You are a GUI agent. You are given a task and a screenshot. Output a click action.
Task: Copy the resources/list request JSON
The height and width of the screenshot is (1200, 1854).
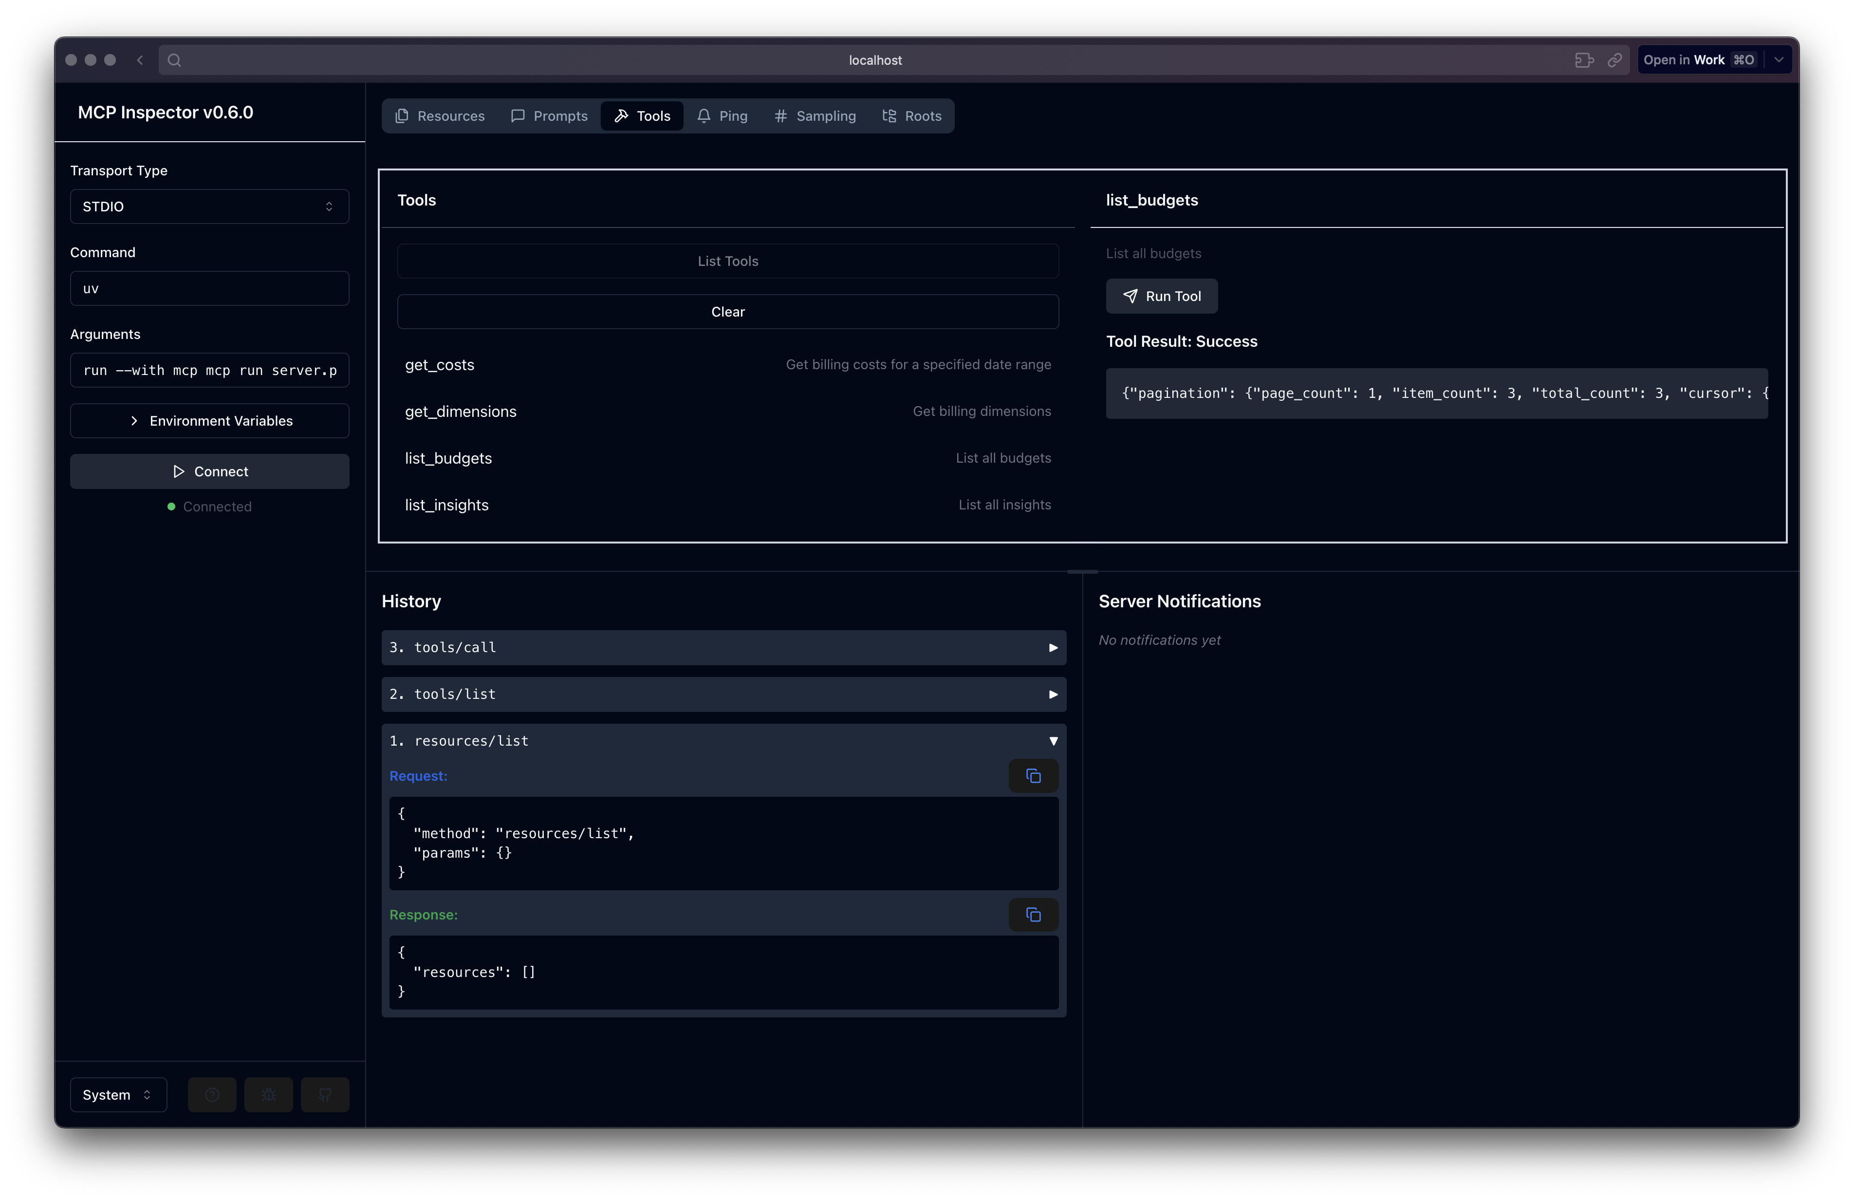pyautogui.click(x=1033, y=776)
